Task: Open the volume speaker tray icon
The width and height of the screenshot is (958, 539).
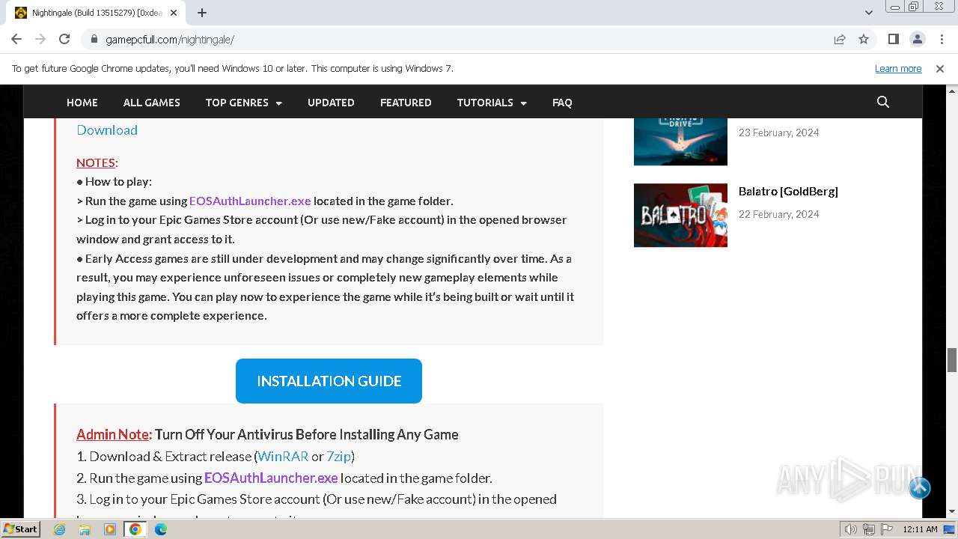Action: pos(851,529)
